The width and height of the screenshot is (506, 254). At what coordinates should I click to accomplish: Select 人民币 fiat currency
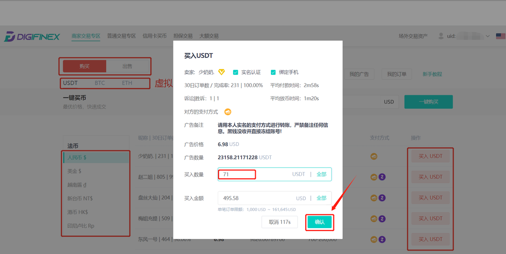click(96, 157)
